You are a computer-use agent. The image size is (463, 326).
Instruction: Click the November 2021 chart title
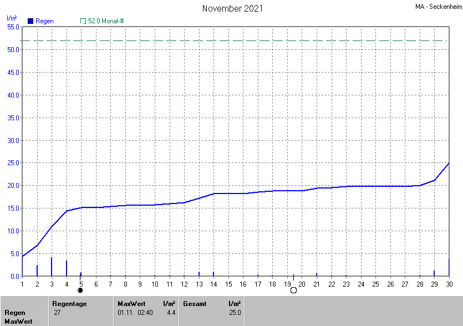tap(232, 8)
